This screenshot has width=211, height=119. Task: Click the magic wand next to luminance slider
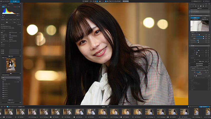pyautogui.click(x=209, y=35)
